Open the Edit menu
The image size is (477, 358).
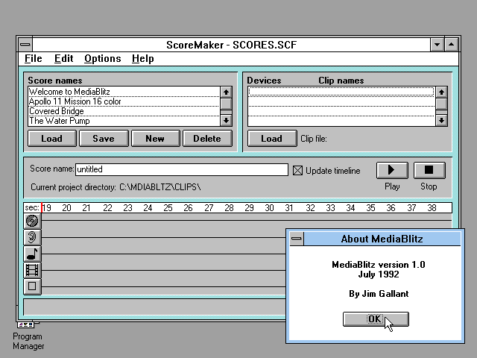[63, 58]
